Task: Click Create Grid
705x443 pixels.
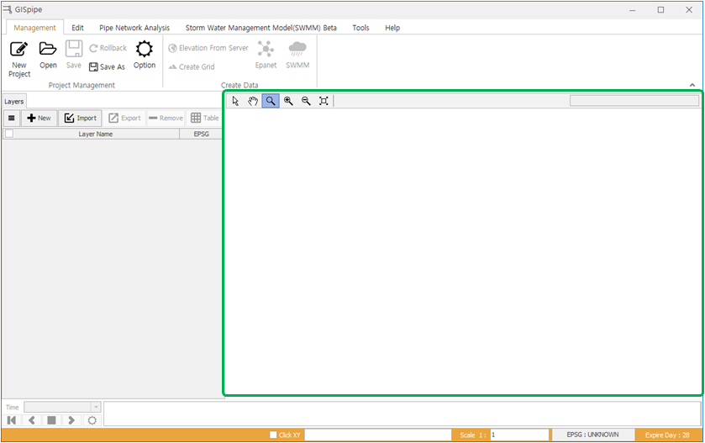Action: 192,66
